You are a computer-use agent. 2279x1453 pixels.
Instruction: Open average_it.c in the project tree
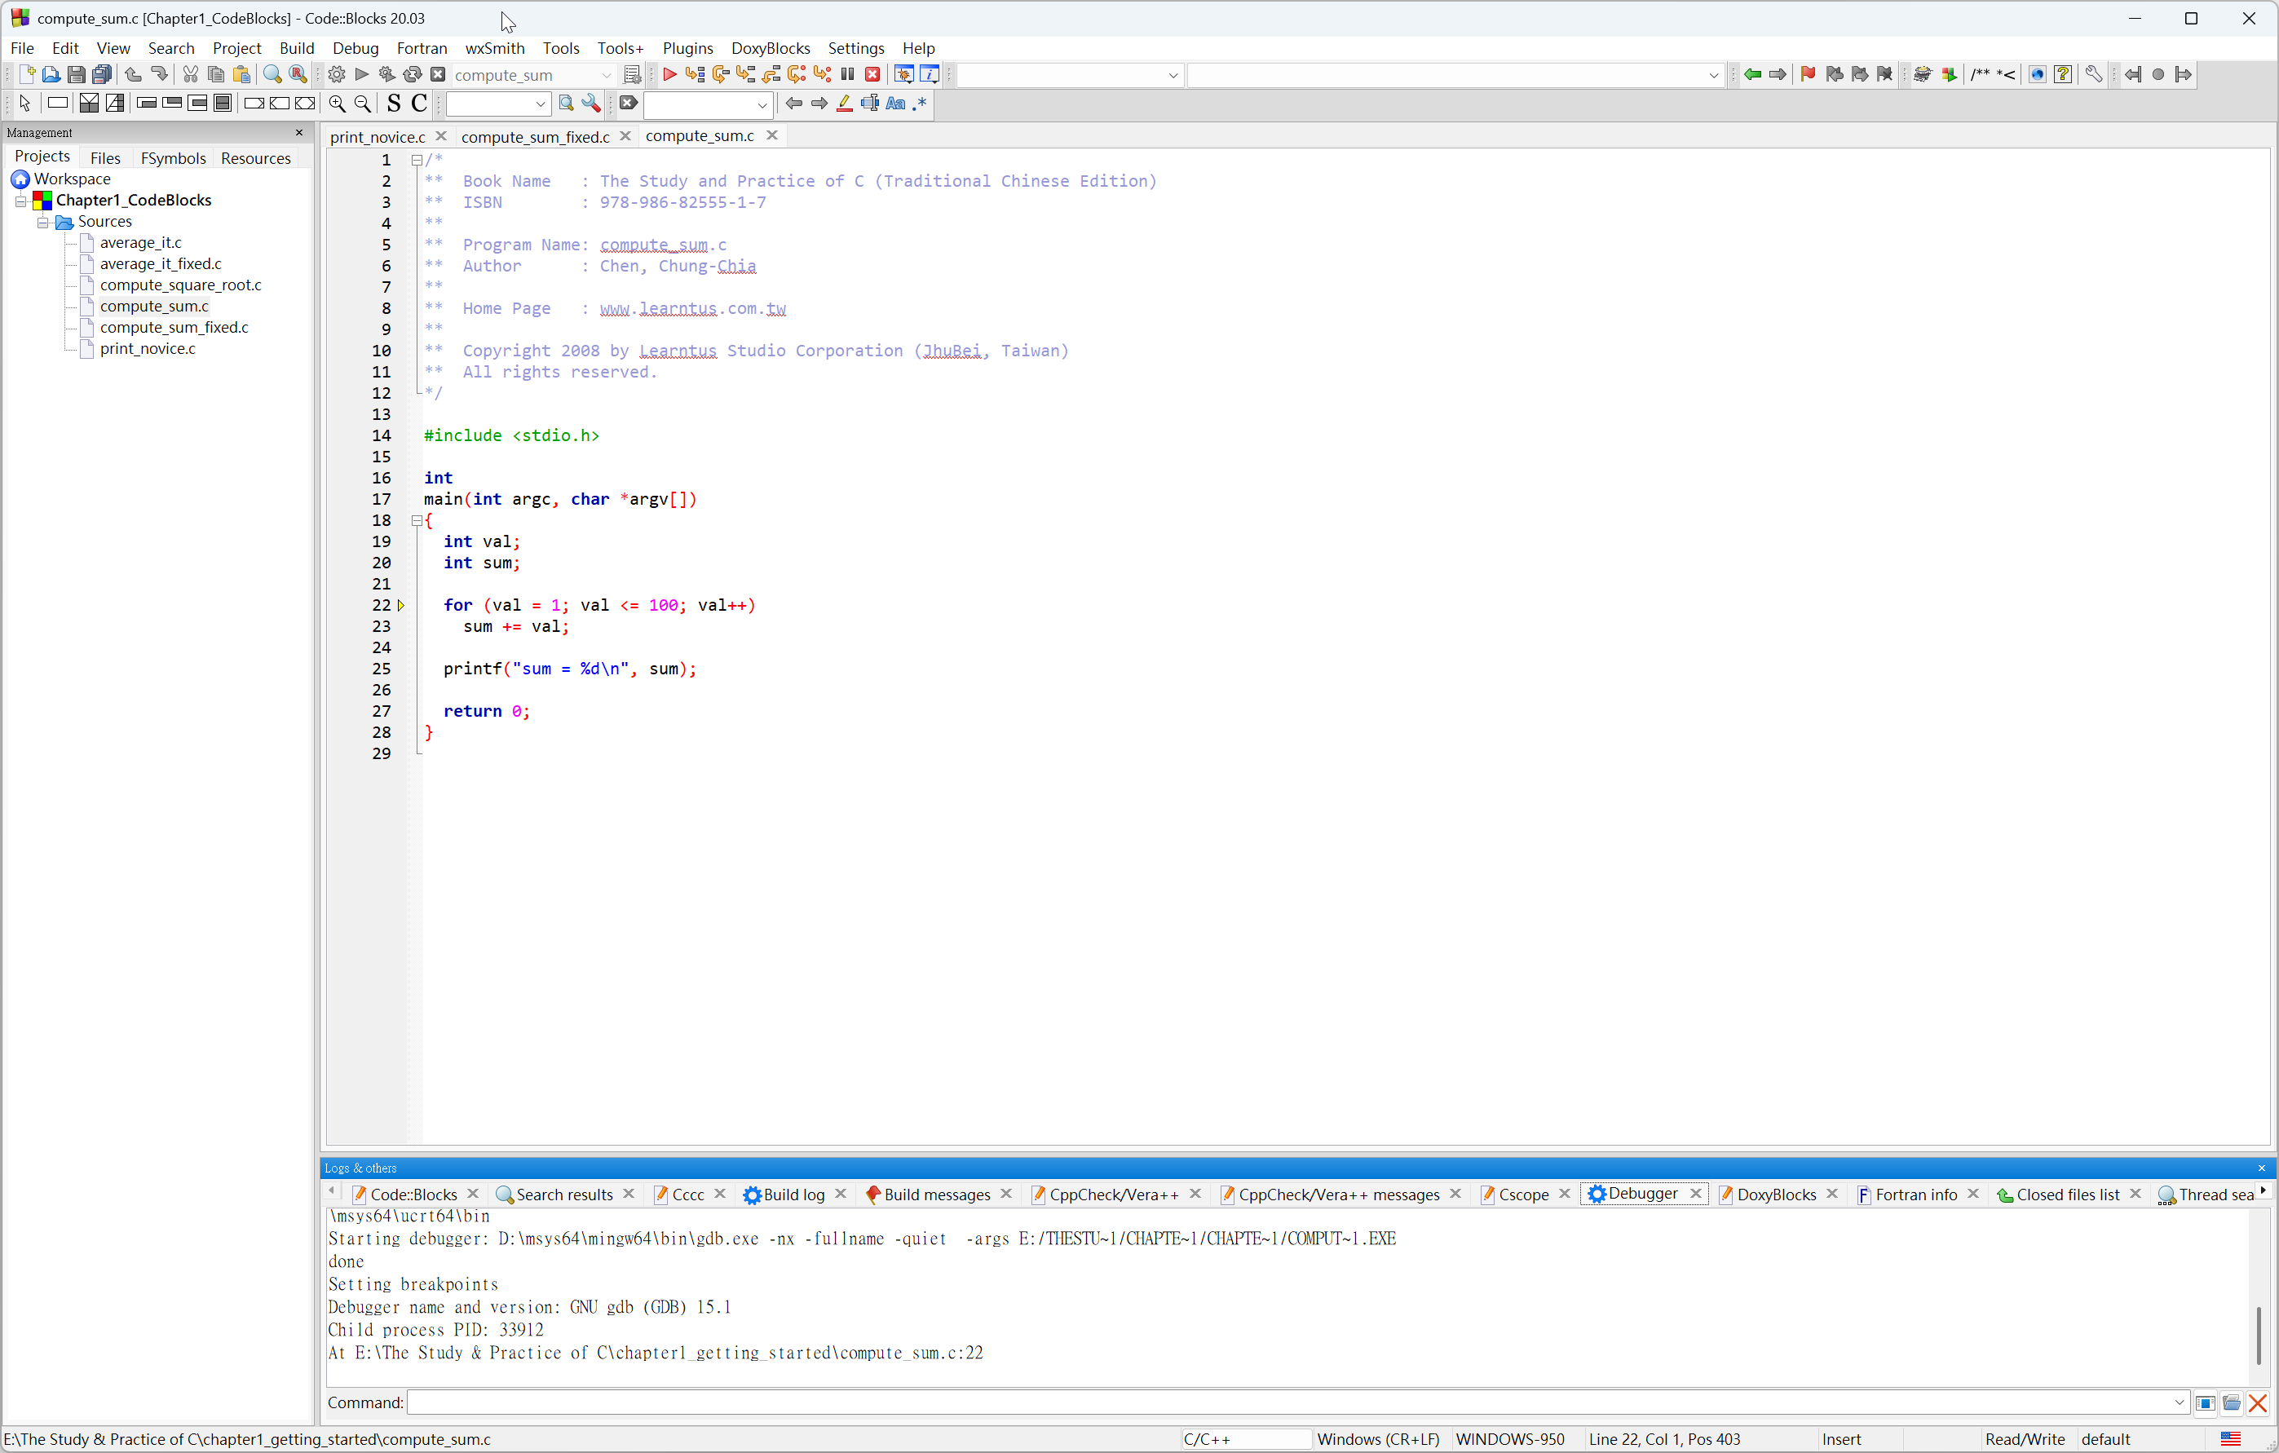(140, 243)
